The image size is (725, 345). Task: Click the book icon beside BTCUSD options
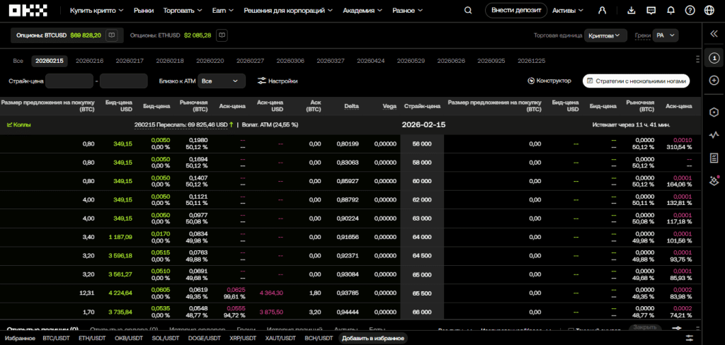(111, 35)
